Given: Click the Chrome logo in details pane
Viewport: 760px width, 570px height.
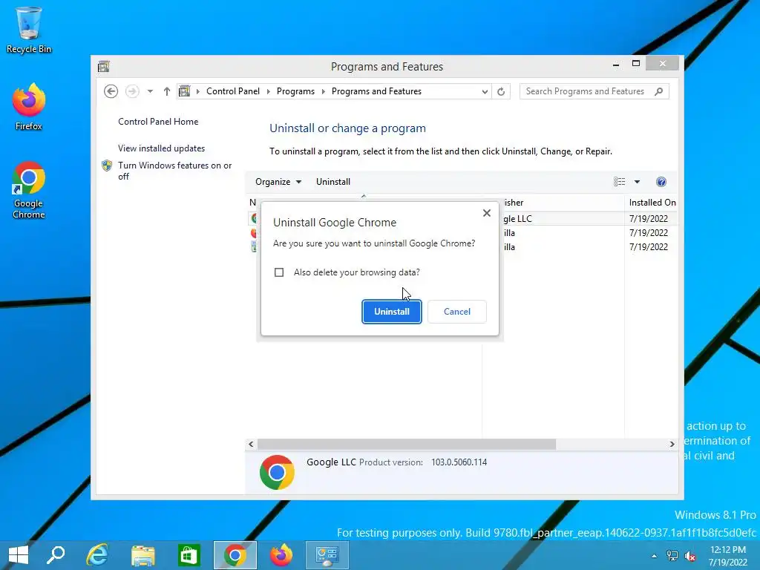Looking at the screenshot, I should (277, 472).
